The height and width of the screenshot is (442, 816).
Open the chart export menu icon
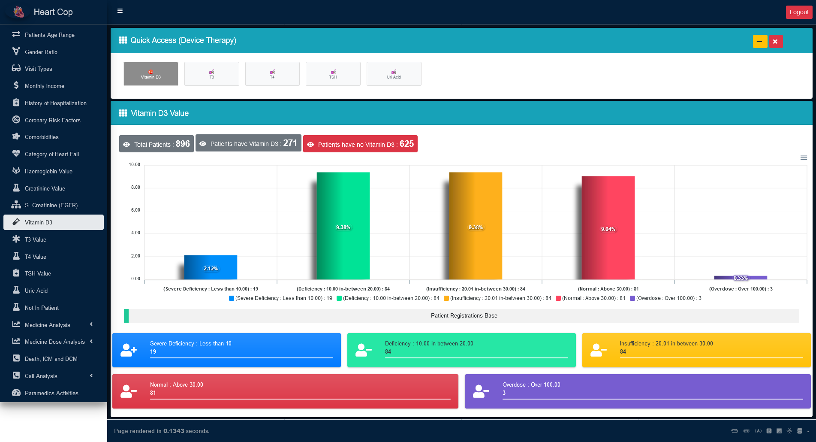tap(804, 158)
